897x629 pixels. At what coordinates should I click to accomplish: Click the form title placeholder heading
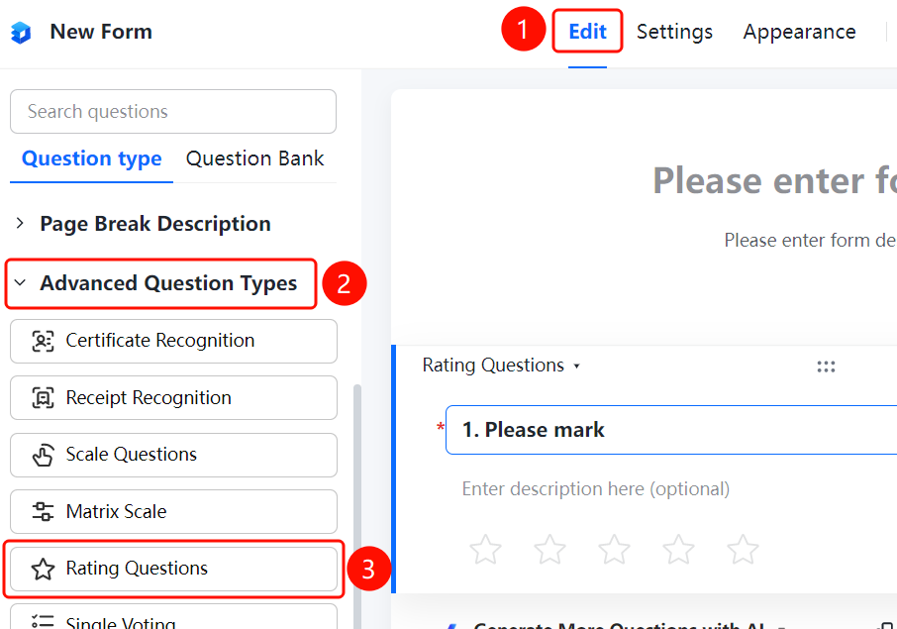pyautogui.click(x=774, y=181)
